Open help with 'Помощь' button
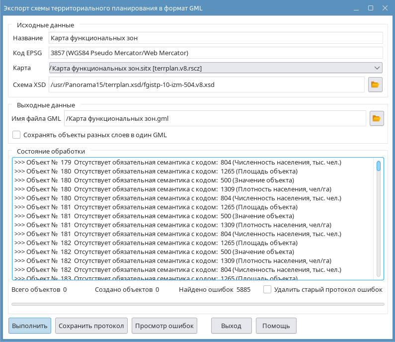The image size is (395, 342). tap(276, 326)
